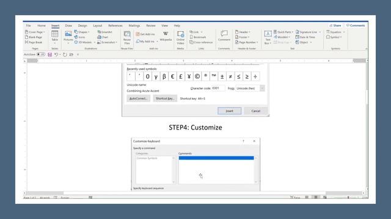
Task: Click the Text Box button
Action: (268, 38)
